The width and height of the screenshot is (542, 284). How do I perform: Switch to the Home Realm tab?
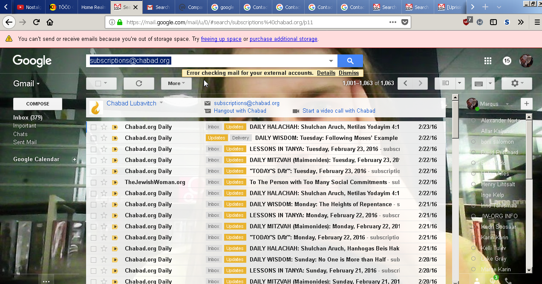coord(93,7)
